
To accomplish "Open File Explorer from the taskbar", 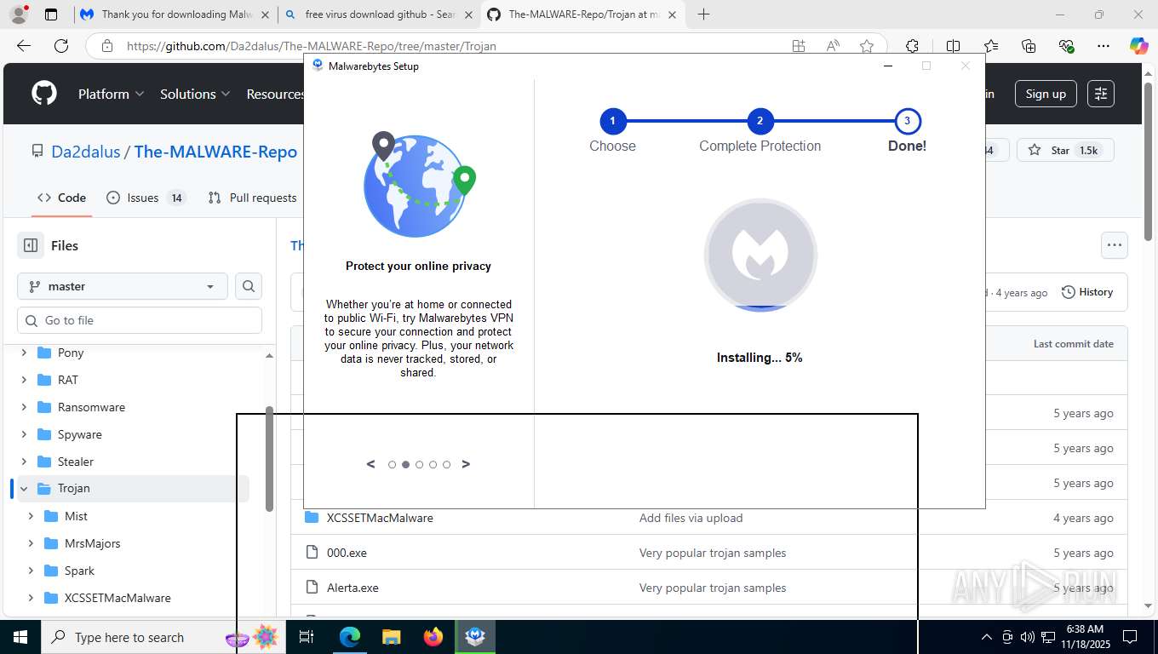I will click(x=391, y=637).
